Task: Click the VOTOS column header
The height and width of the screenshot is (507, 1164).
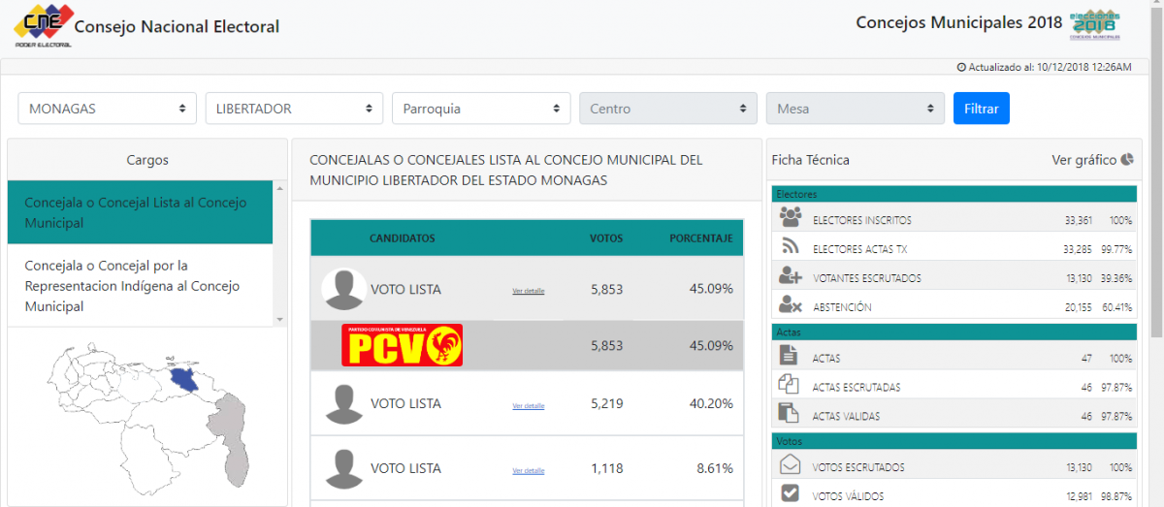Action: point(607,238)
